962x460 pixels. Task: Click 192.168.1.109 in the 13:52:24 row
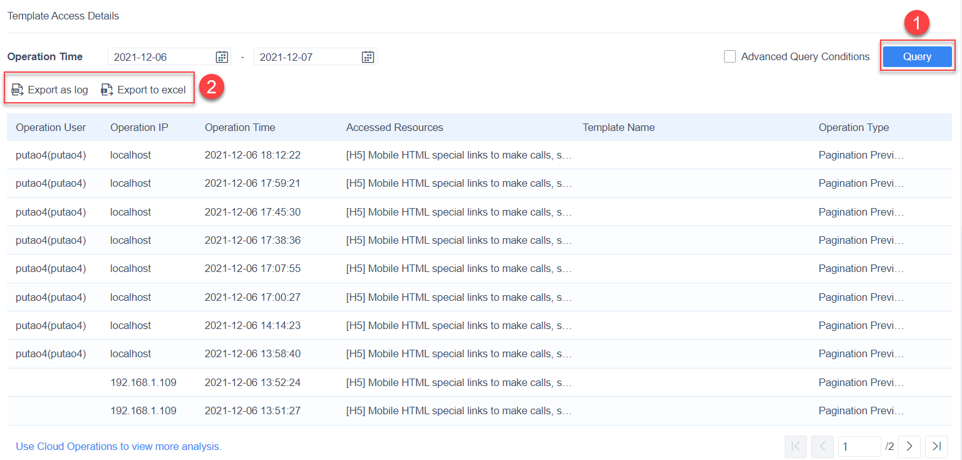tap(143, 382)
